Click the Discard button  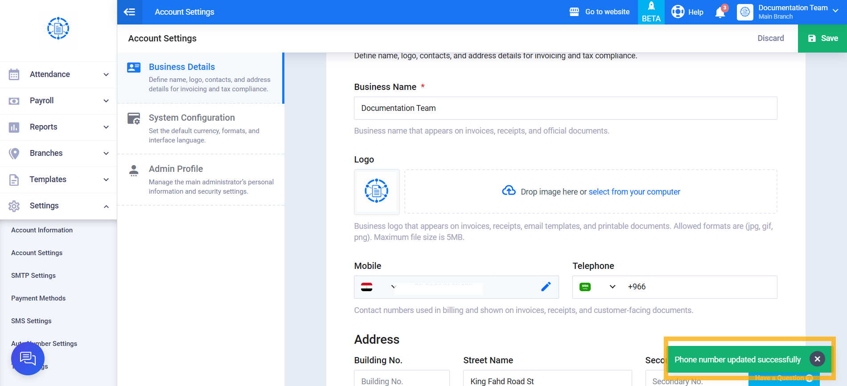(x=770, y=38)
